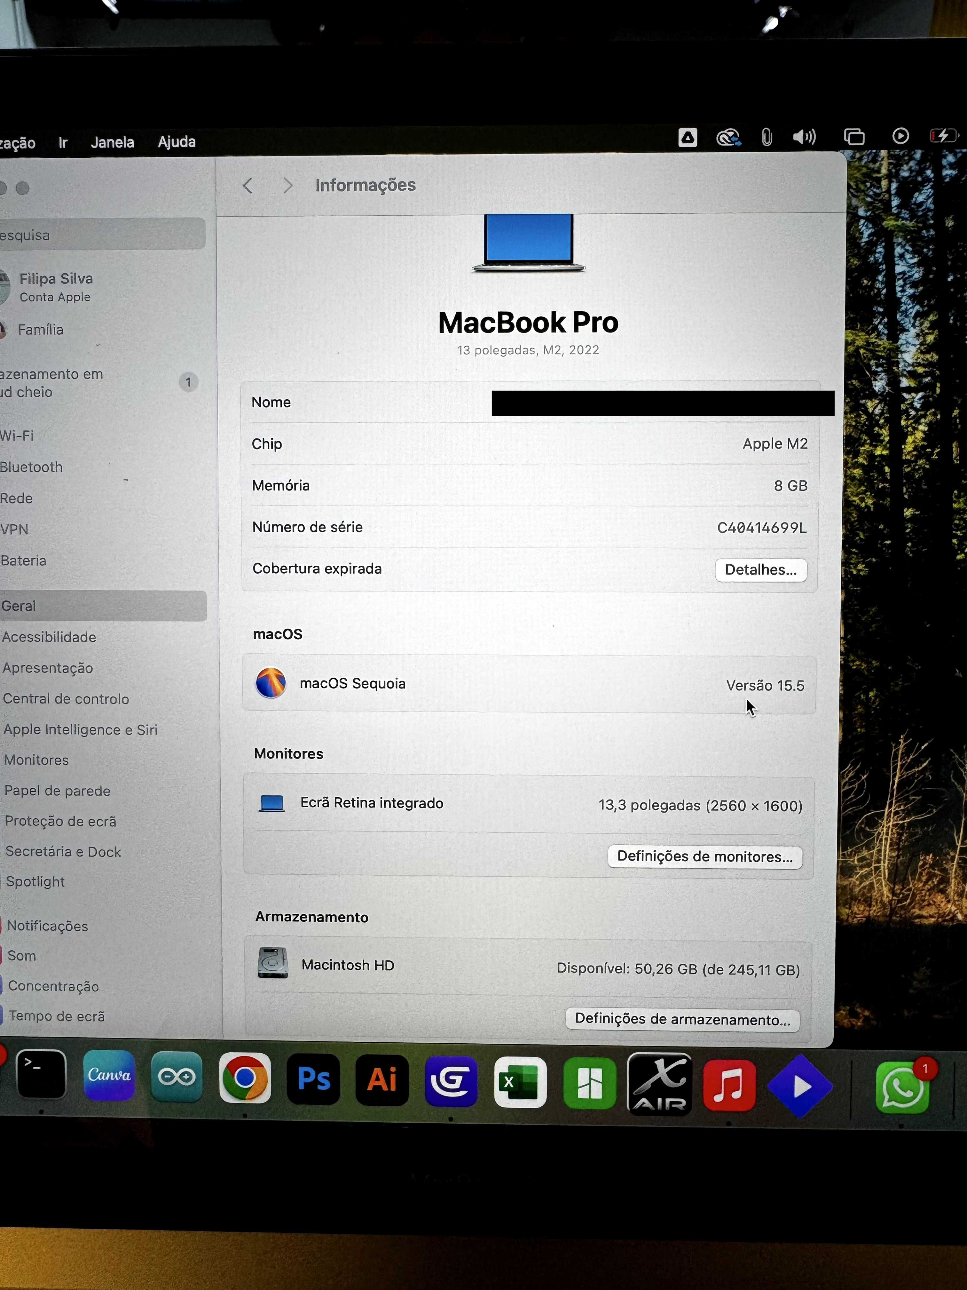Select Spotlight in the sidebar

35,882
